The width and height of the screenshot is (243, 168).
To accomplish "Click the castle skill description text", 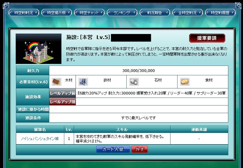I will click(120, 139).
